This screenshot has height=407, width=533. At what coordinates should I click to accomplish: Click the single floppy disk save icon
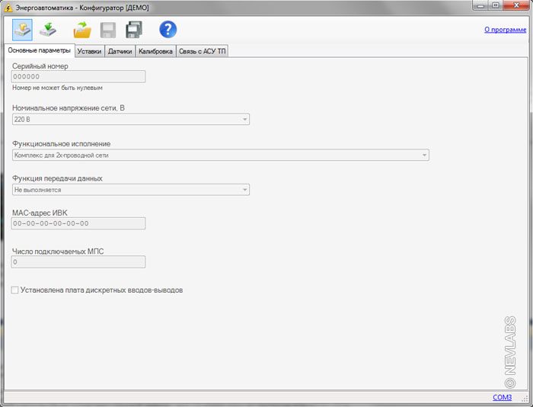(109, 30)
